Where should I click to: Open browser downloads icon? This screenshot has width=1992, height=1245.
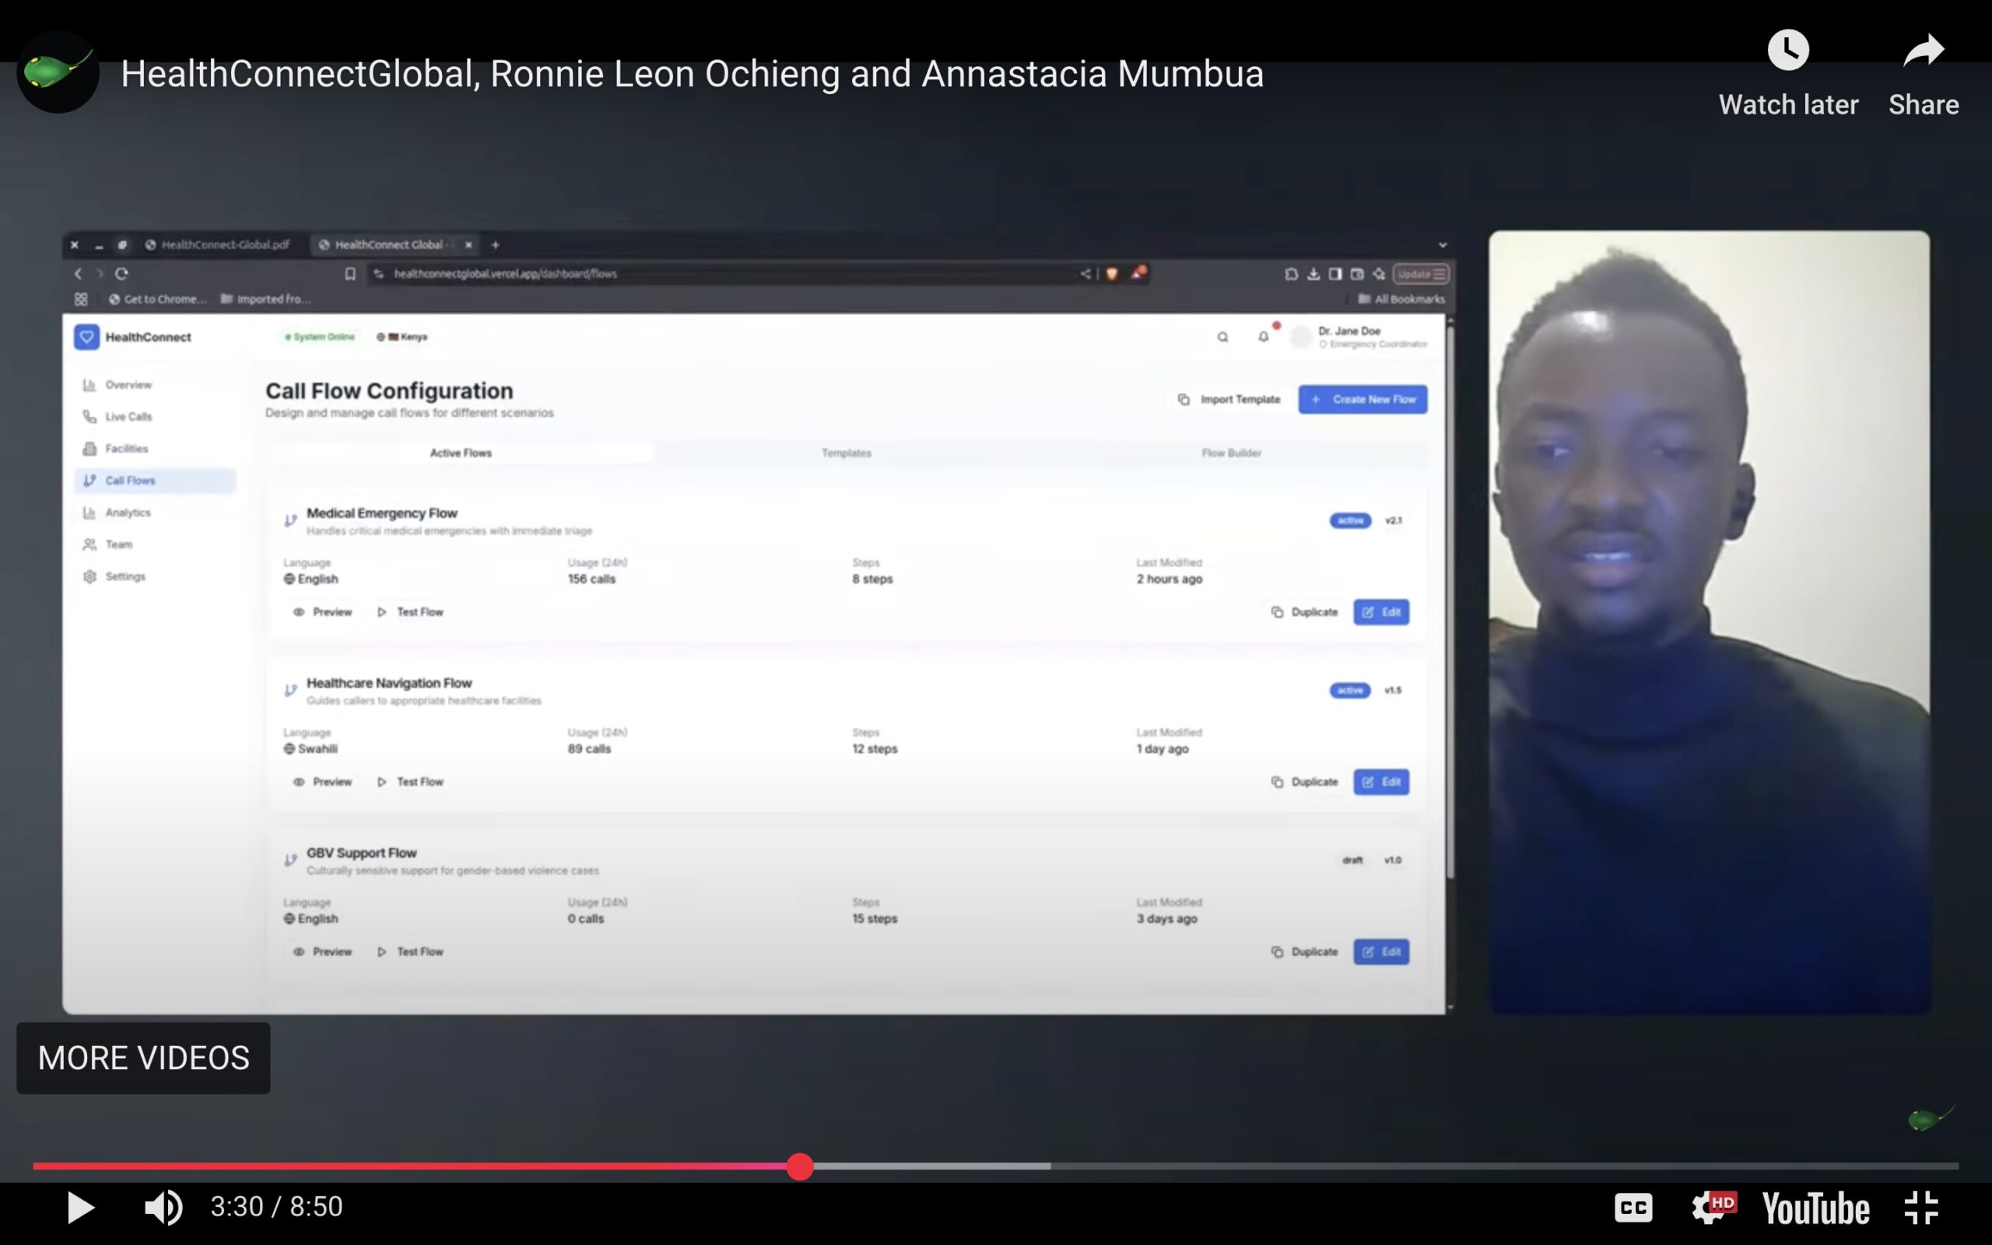(x=1313, y=274)
